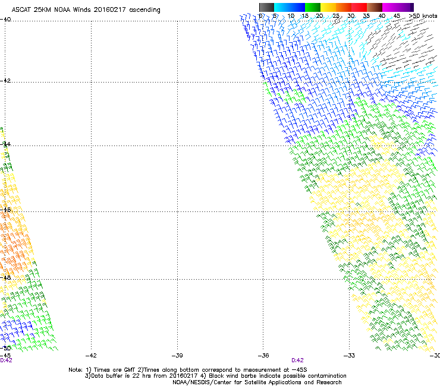Screen dimensions: 440x386
Task: Click the '25' knots legend label
Action: coord(336,16)
